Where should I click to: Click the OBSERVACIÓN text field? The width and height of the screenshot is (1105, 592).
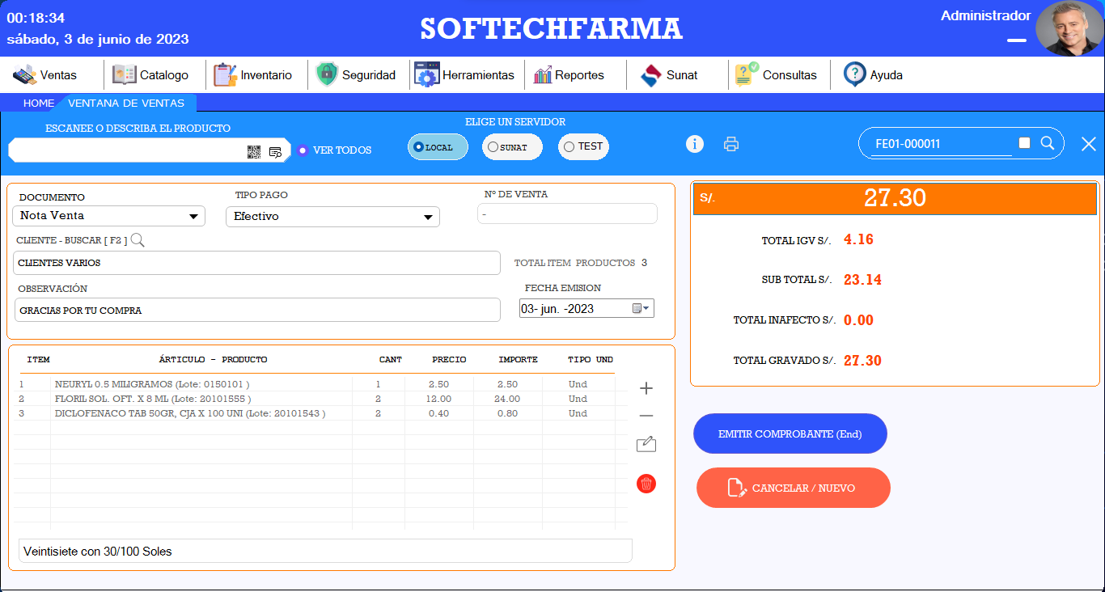coord(257,310)
